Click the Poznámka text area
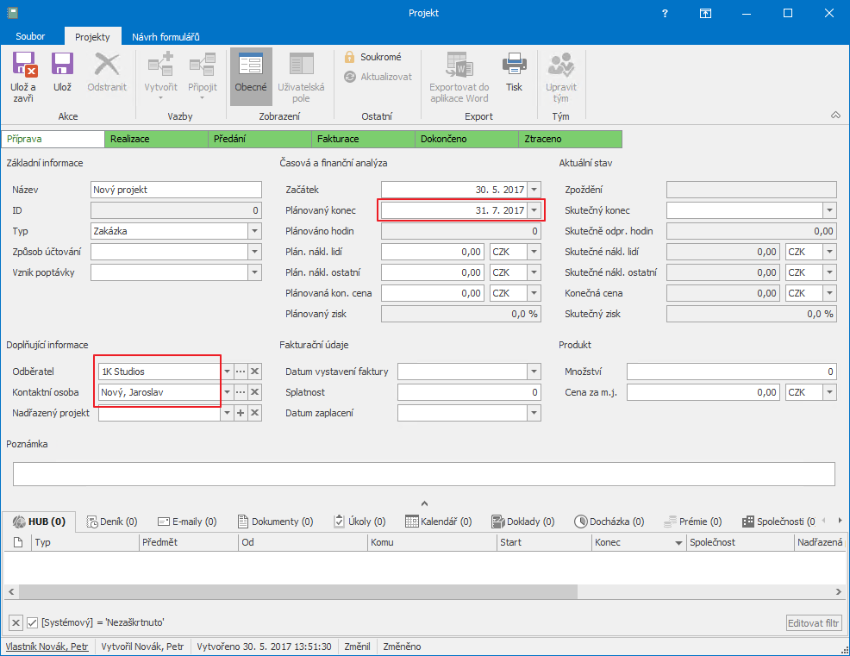This screenshot has height=656, width=850. tap(424, 474)
